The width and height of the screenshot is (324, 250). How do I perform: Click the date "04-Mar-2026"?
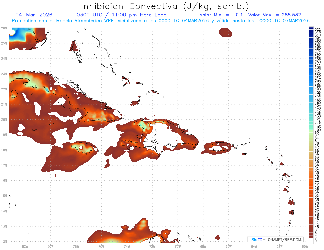click(x=34, y=15)
